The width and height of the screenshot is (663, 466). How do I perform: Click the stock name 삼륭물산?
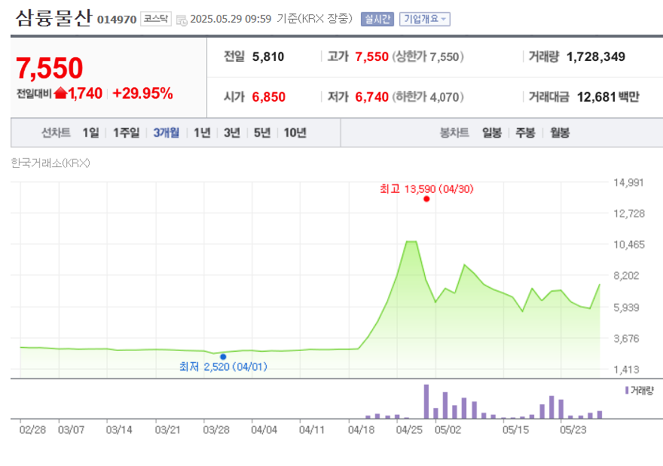(x=54, y=18)
